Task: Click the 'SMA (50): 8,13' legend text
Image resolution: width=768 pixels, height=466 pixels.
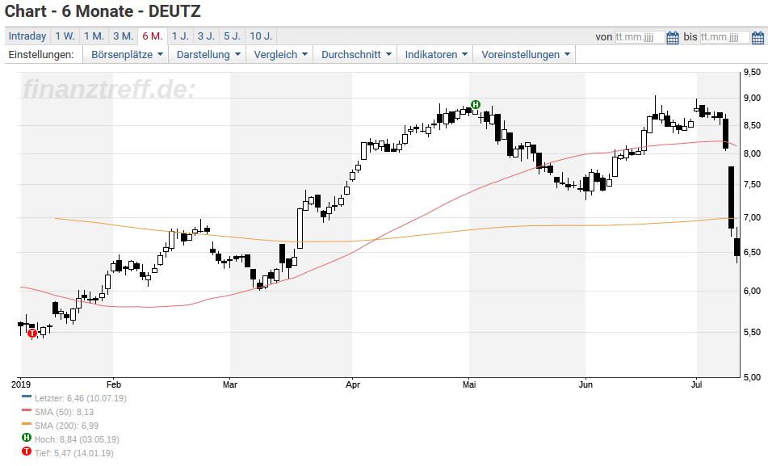Action: pyautogui.click(x=64, y=412)
